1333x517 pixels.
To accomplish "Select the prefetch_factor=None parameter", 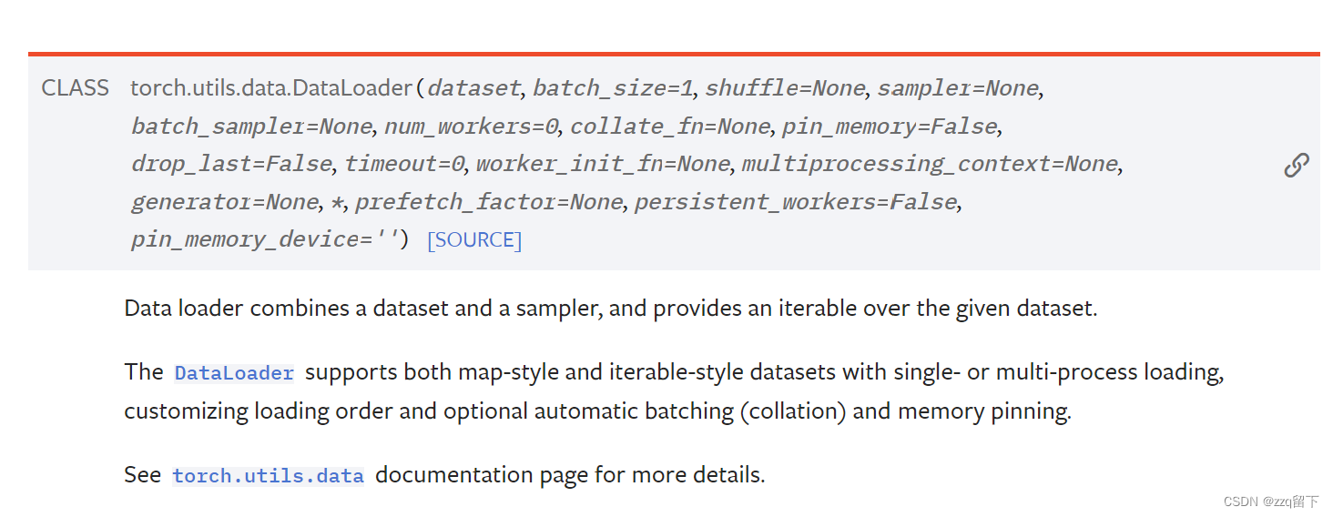I will pos(489,202).
